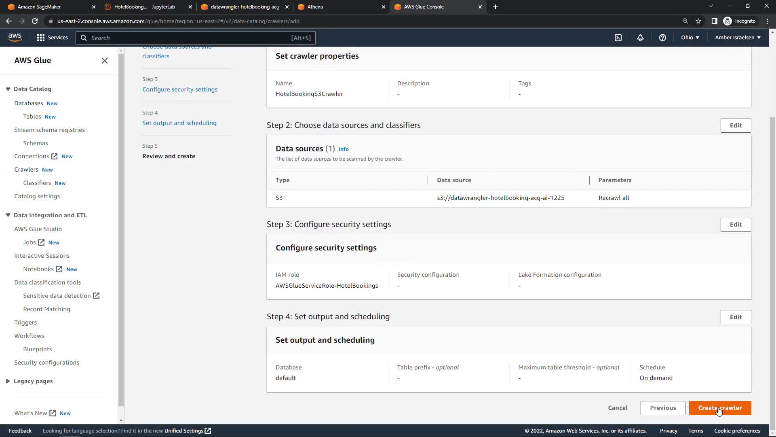Open the help question mark icon
Image resolution: width=776 pixels, height=437 pixels.
[x=662, y=38]
